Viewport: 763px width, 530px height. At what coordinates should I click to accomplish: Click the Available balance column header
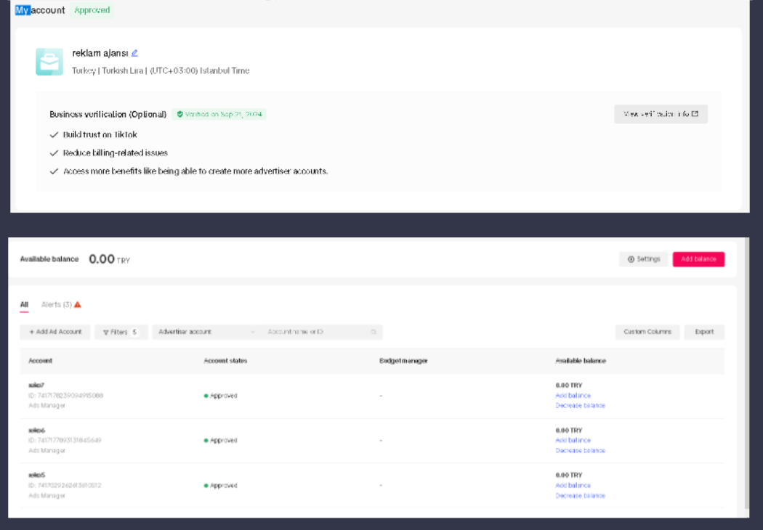581,361
